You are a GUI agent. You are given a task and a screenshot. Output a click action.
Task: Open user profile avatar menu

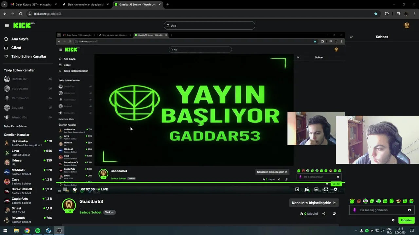coord(407,25)
